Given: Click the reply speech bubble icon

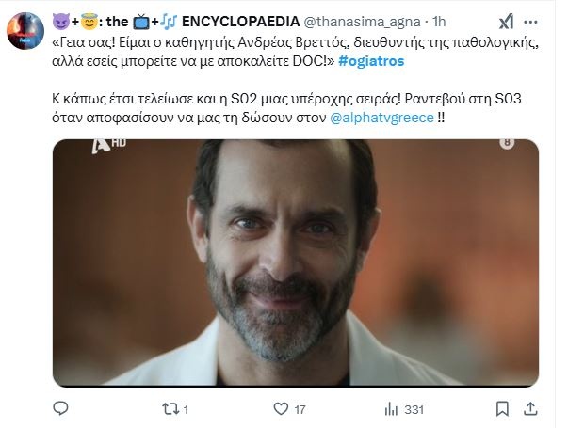Looking at the screenshot, I should [x=60, y=408].
